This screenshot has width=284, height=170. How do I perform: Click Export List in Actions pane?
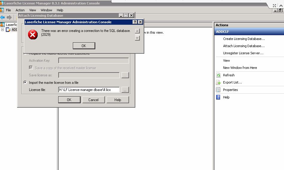click(232, 82)
